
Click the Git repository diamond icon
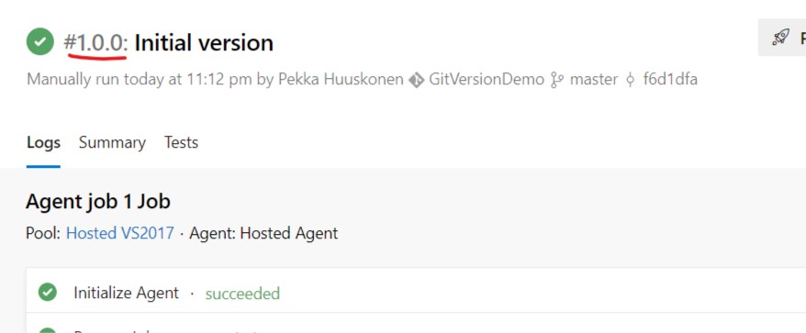417,80
